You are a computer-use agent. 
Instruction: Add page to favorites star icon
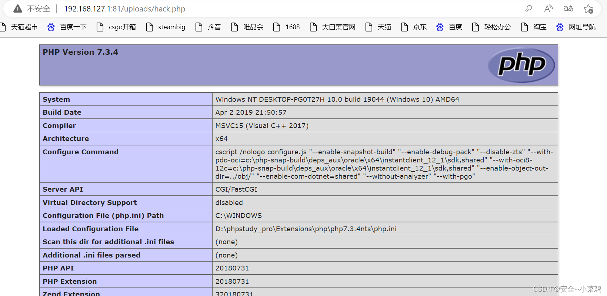[588, 9]
